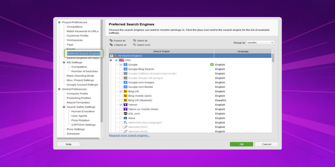Viewport: 335px width, 167px height.
Task: Click the Alexa logo icon
Action: tap(125, 118)
